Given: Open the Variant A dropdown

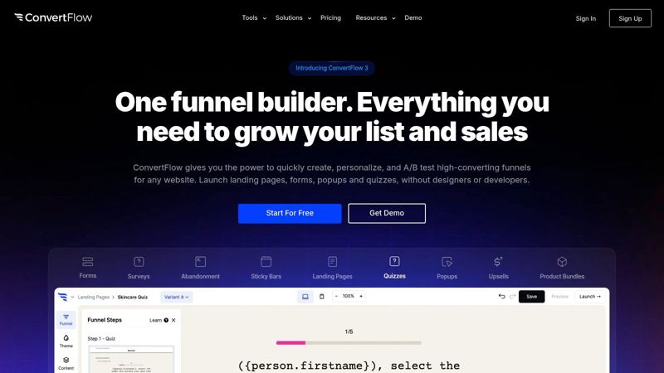Looking at the screenshot, I should (176, 297).
